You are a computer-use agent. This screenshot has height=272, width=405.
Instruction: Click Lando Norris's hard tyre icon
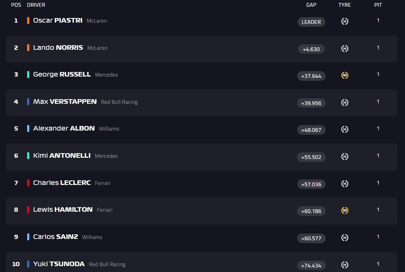click(344, 49)
